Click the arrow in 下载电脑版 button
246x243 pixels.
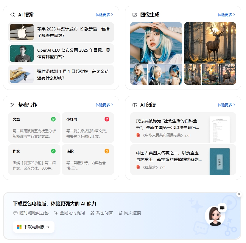[x=48, y=227]
